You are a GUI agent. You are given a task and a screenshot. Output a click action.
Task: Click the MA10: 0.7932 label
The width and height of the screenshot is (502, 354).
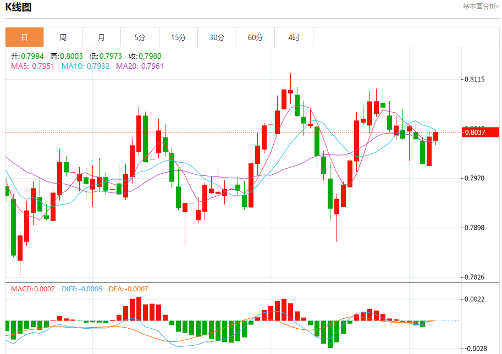click(x=85, y=67)
